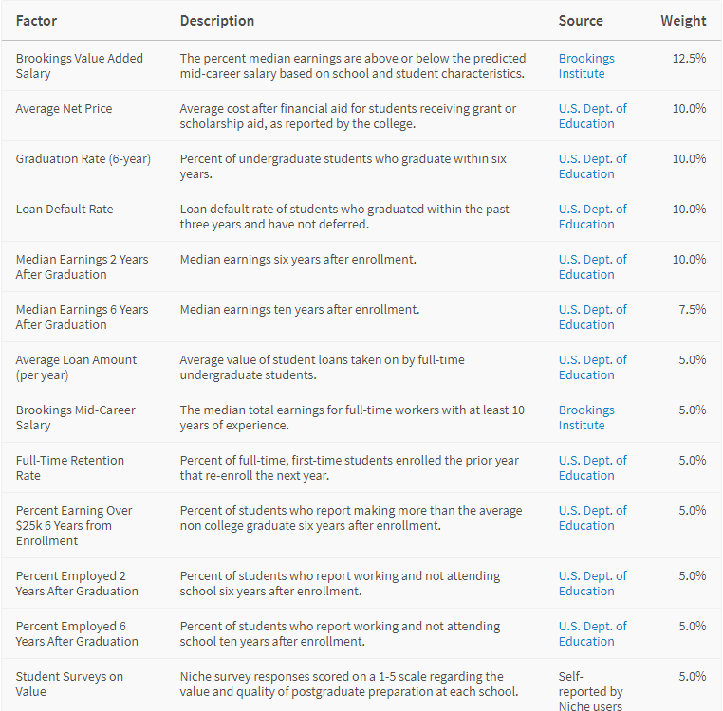Screen dimensions: 723x711
Task: Open the Graduation Rate (6-year) source link
Action: tap(592, 166)
